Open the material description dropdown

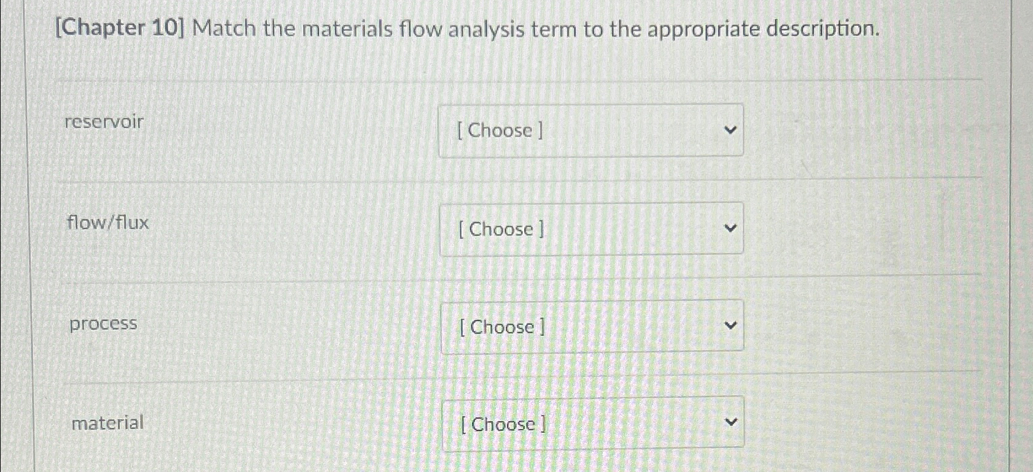pos(591,424)
